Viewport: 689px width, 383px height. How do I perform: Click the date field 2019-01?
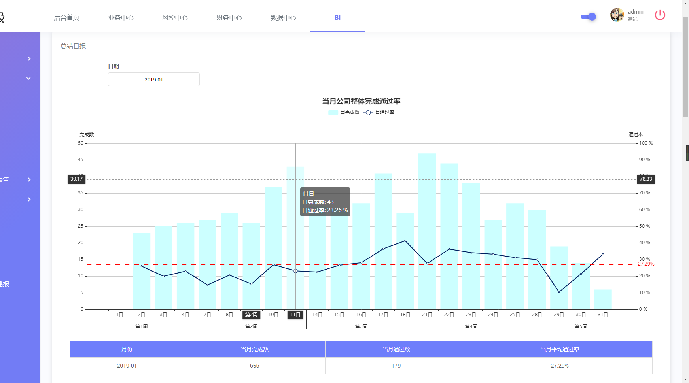[x=154, y=79]
